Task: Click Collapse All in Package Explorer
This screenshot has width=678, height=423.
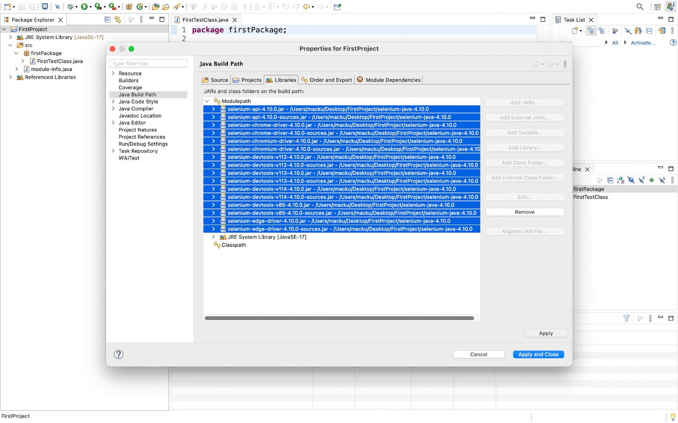Action: (x=108, y=19)
